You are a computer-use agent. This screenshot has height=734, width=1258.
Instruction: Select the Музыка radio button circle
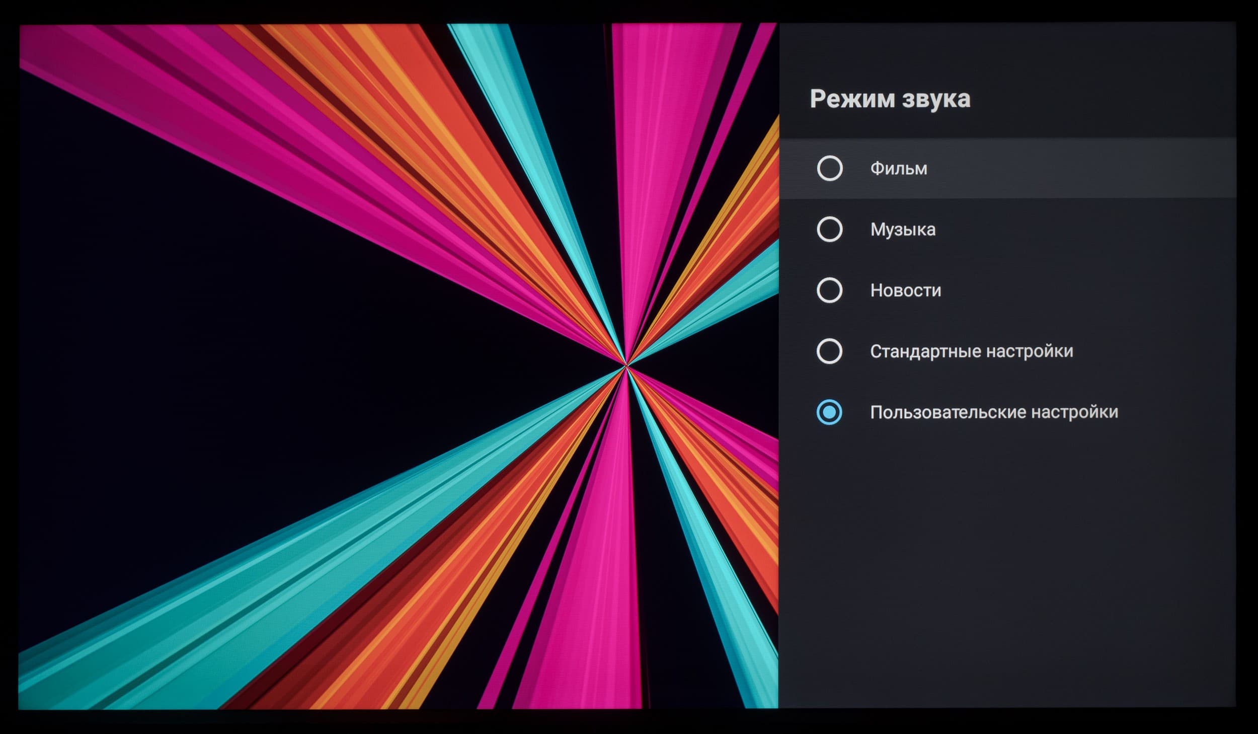[829, 230]
